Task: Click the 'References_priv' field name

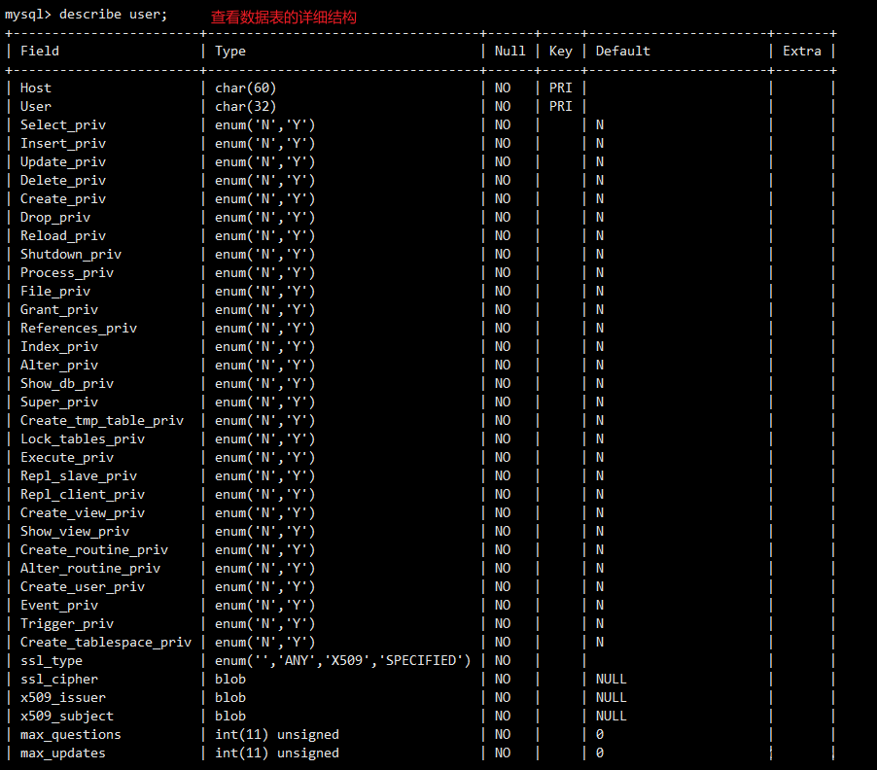Action: click(79, 328)
